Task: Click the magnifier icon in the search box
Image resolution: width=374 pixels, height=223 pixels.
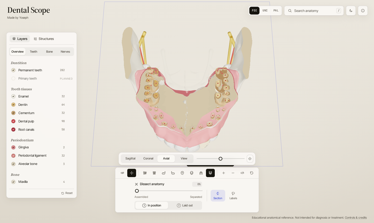Action: click(290, 11)
